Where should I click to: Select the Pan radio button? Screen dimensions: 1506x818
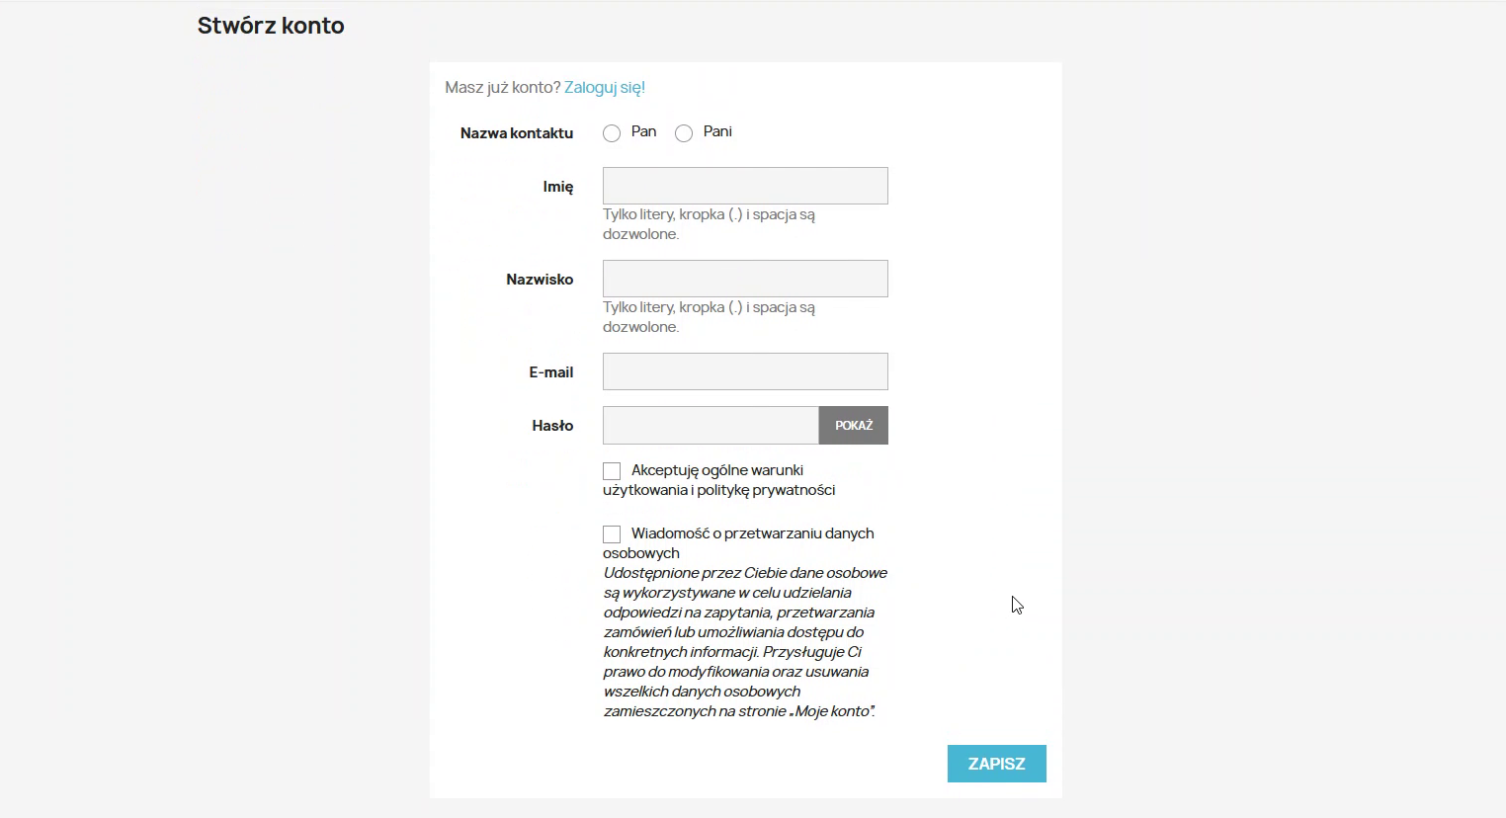612,133
